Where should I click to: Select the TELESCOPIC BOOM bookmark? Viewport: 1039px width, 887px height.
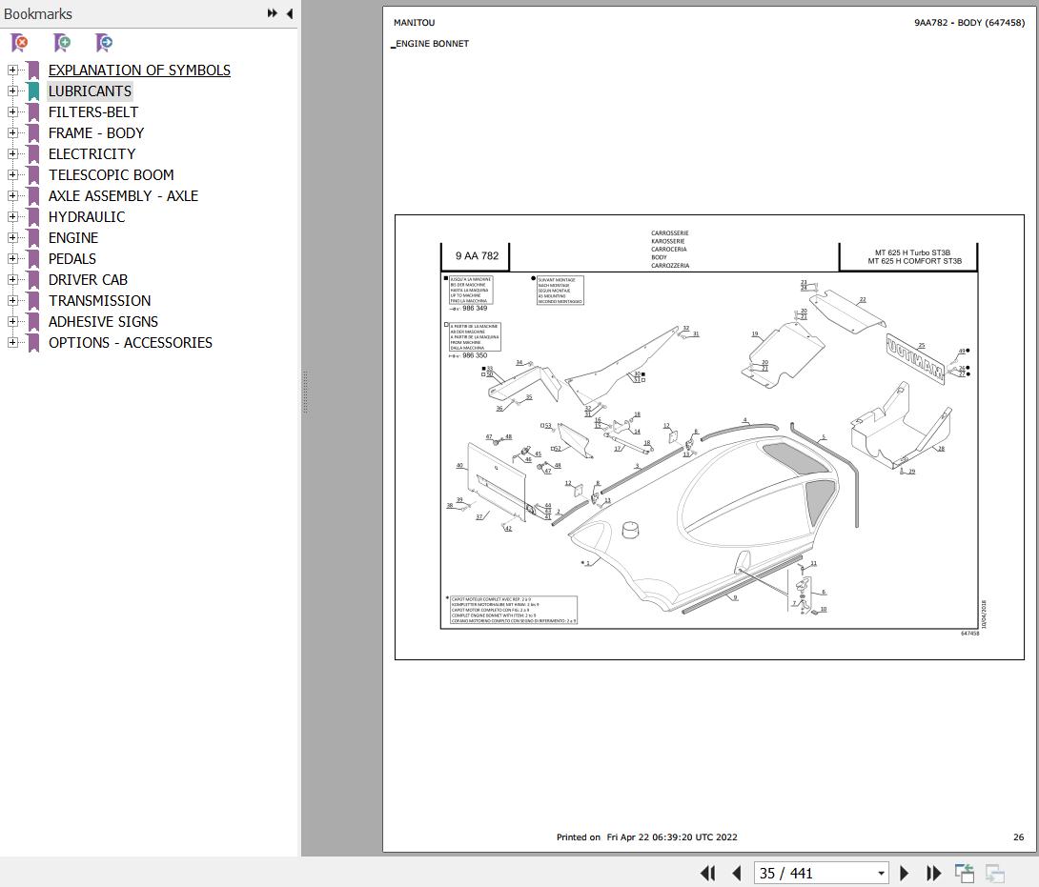pyautogui.click(x=112, y=175)
